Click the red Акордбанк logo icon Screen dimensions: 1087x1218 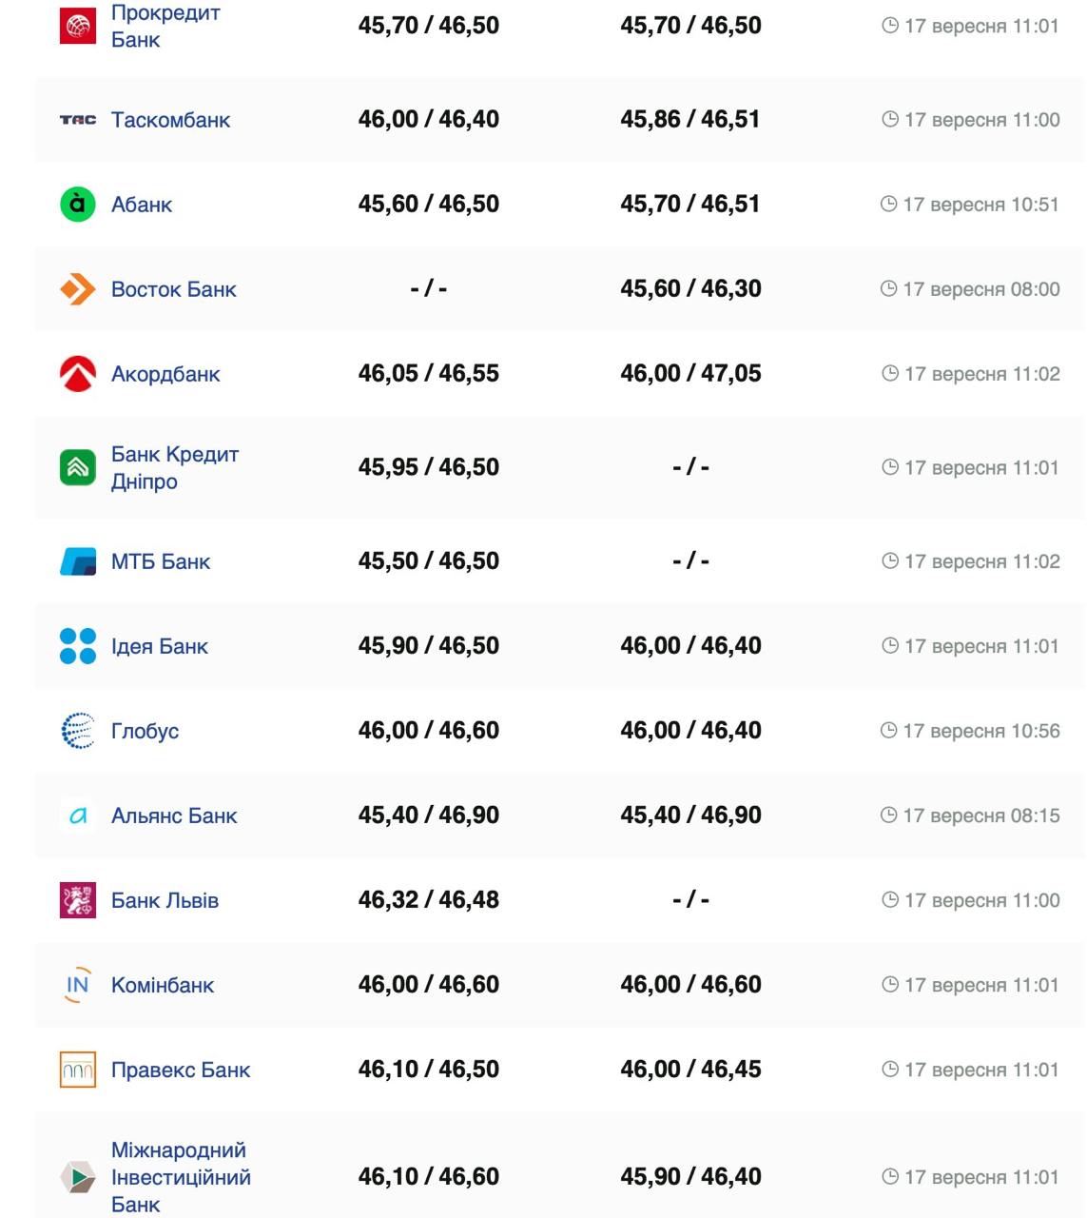click(x=77, y=374)
